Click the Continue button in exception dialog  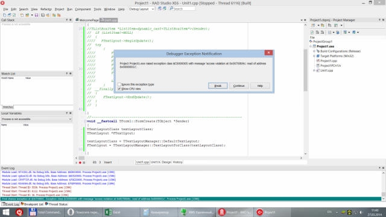point(239,86)
